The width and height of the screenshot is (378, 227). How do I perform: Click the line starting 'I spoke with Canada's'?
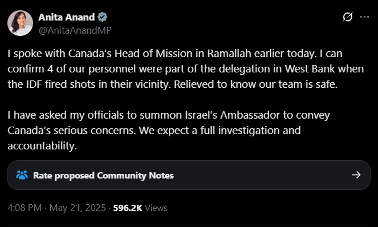click(175, 54)
